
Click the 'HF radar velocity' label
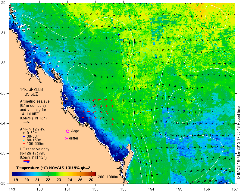(x=35, y=149)
